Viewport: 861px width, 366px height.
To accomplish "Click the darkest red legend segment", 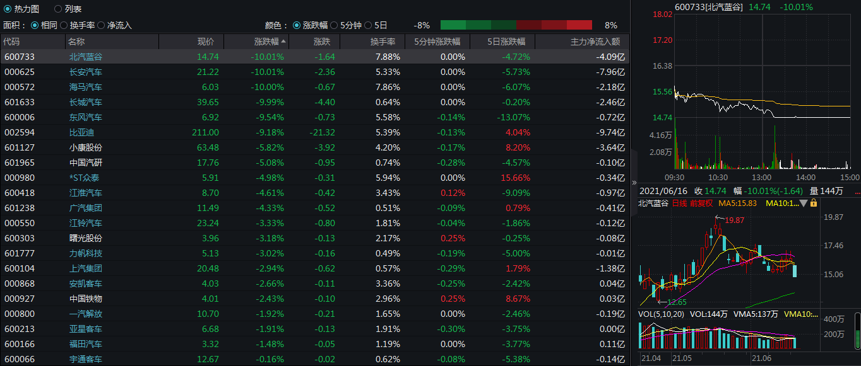I will click(x=528, y=25).
